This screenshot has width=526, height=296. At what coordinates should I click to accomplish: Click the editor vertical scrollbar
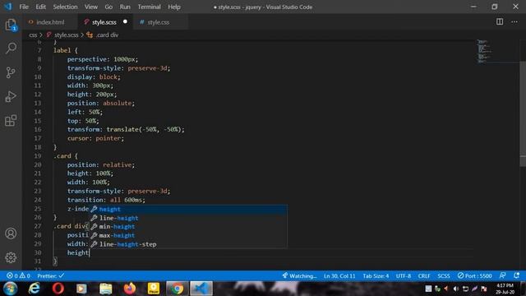(x=523, y=114)
